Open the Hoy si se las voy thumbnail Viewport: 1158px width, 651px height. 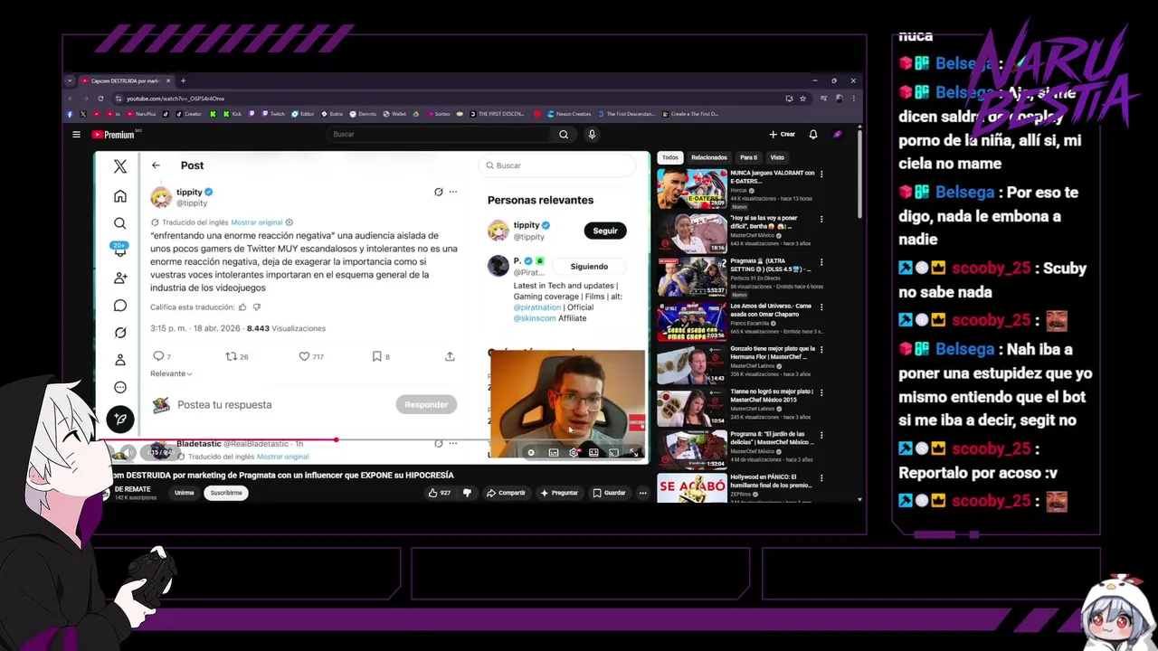click(x=692, y=233)
